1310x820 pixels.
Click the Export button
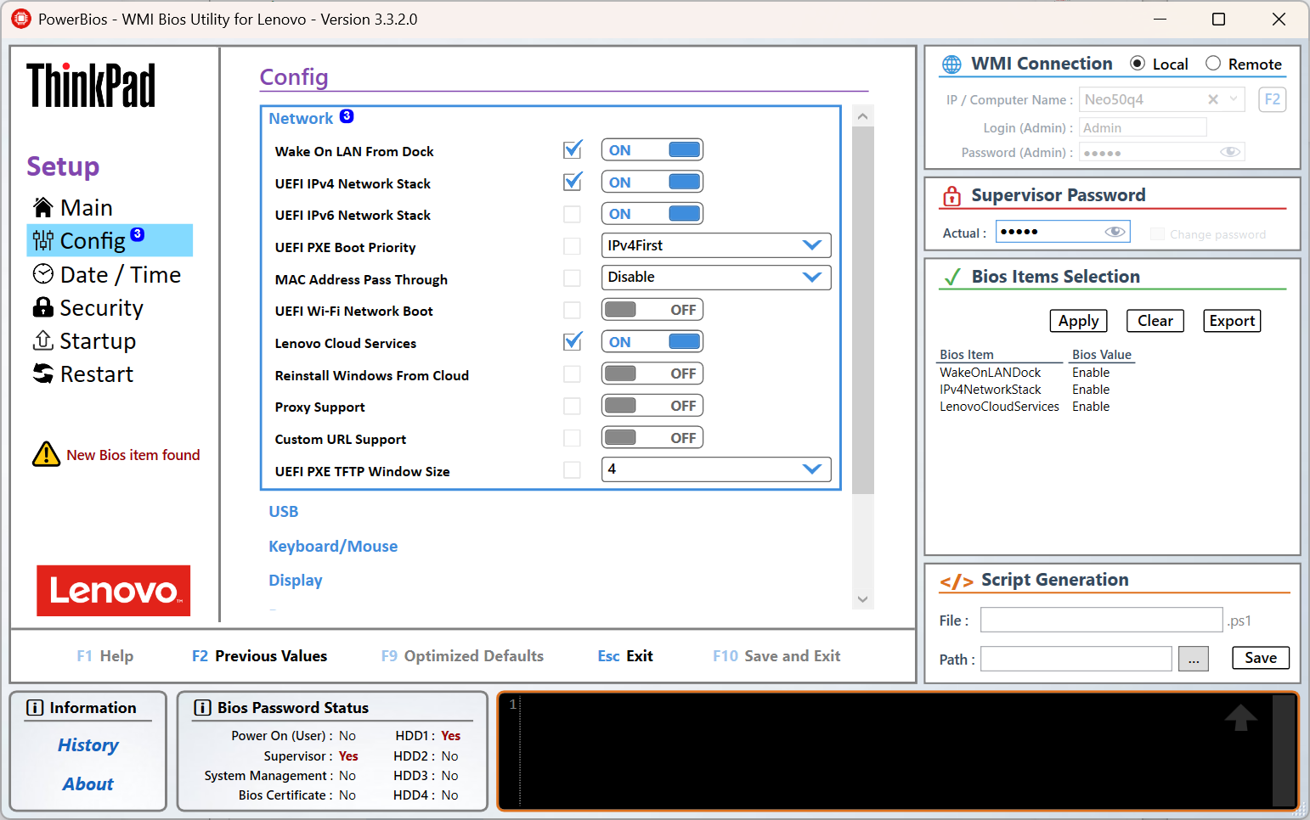pyautogui.click(x=1231, y=321)
